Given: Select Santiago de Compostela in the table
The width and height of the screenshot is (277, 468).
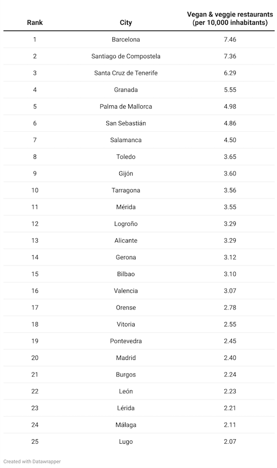Looking at the screenshot, I should pyautogui.click(x=125, y=56).
